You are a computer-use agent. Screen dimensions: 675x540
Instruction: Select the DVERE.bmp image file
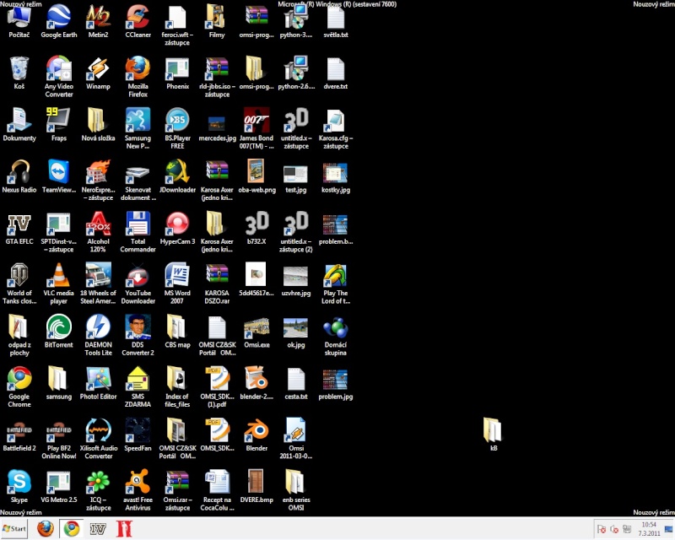pyautogui.click(x=256, y=487)
